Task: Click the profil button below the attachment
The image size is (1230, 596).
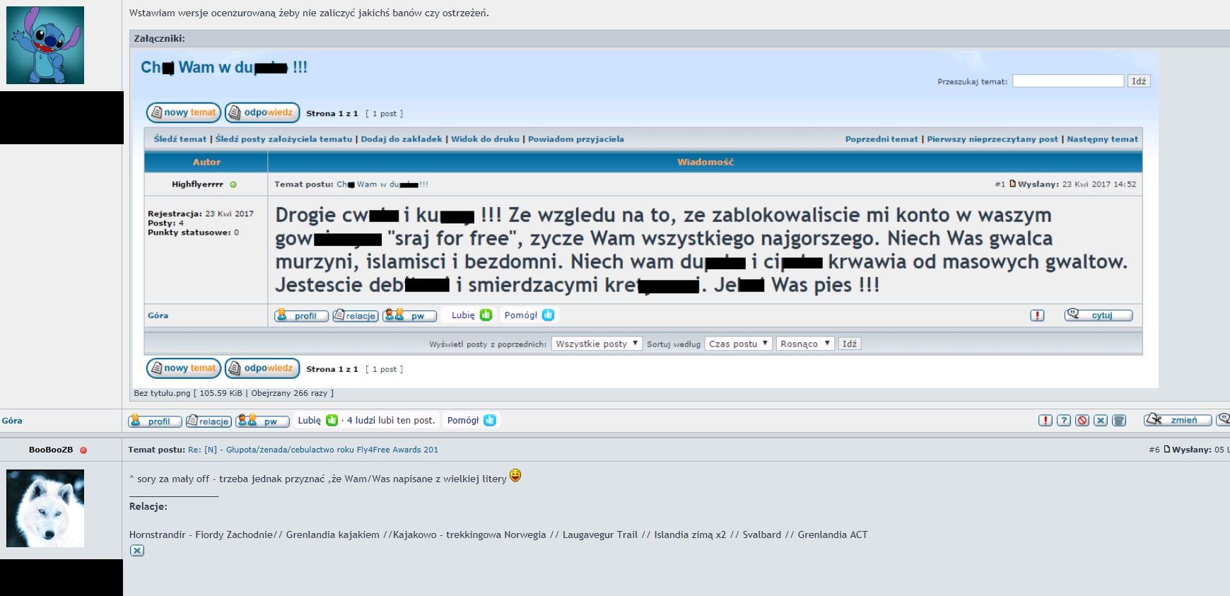Action: coord(155,421)
